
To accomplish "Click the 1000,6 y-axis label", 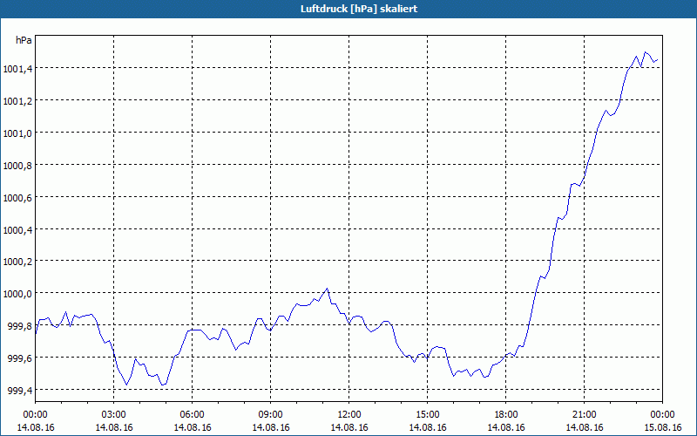I will pyautogui.click(x=17, y=198).
